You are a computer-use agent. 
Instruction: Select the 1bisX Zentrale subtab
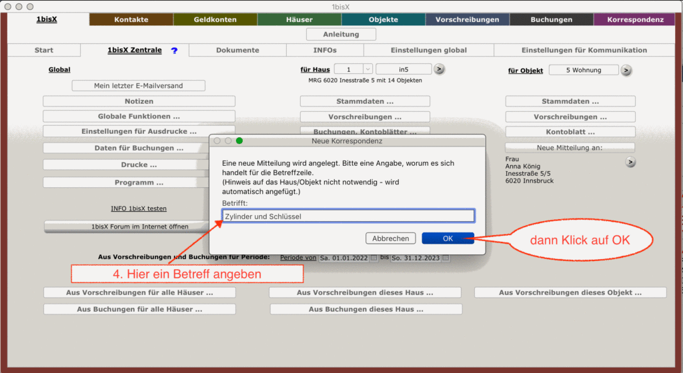point(135,50)
